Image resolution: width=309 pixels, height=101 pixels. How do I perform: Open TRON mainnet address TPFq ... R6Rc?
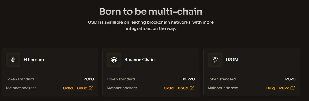[277, 88]
